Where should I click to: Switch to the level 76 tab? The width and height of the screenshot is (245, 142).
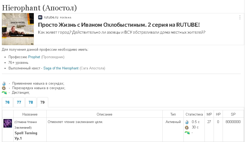tap(7, 102)
